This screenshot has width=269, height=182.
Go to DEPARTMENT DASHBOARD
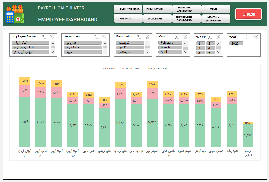(x=187, y=18)
